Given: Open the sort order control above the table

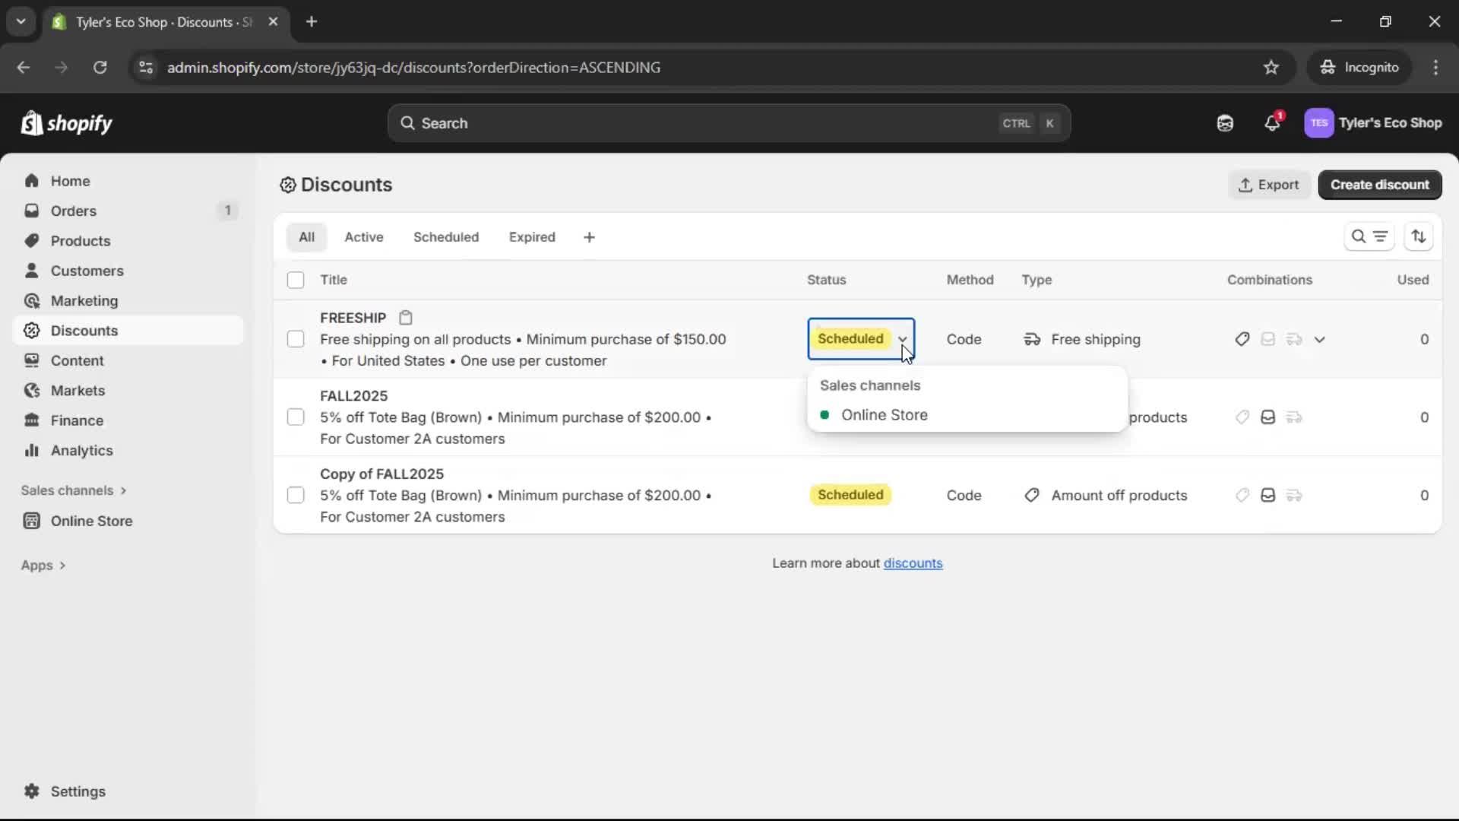Looking at the screenshot, I should tap(1419, 236).
